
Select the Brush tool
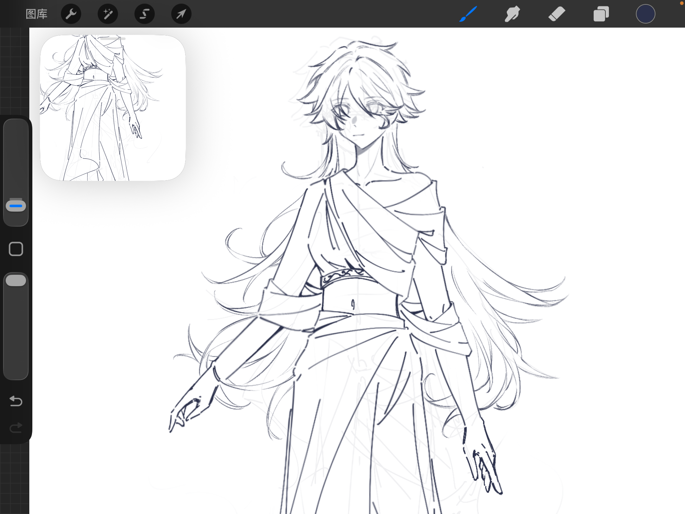tap(468, 14)
